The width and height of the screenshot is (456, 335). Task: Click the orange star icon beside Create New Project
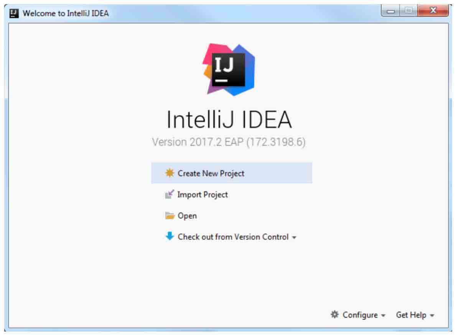tap(170, 173)
